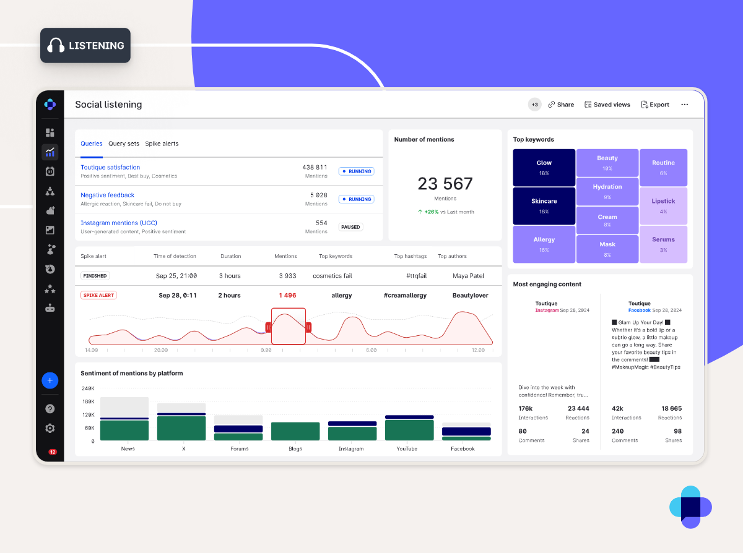
Task: Click the Share link button
Action: pyautogui.click(x=561, y=105)
